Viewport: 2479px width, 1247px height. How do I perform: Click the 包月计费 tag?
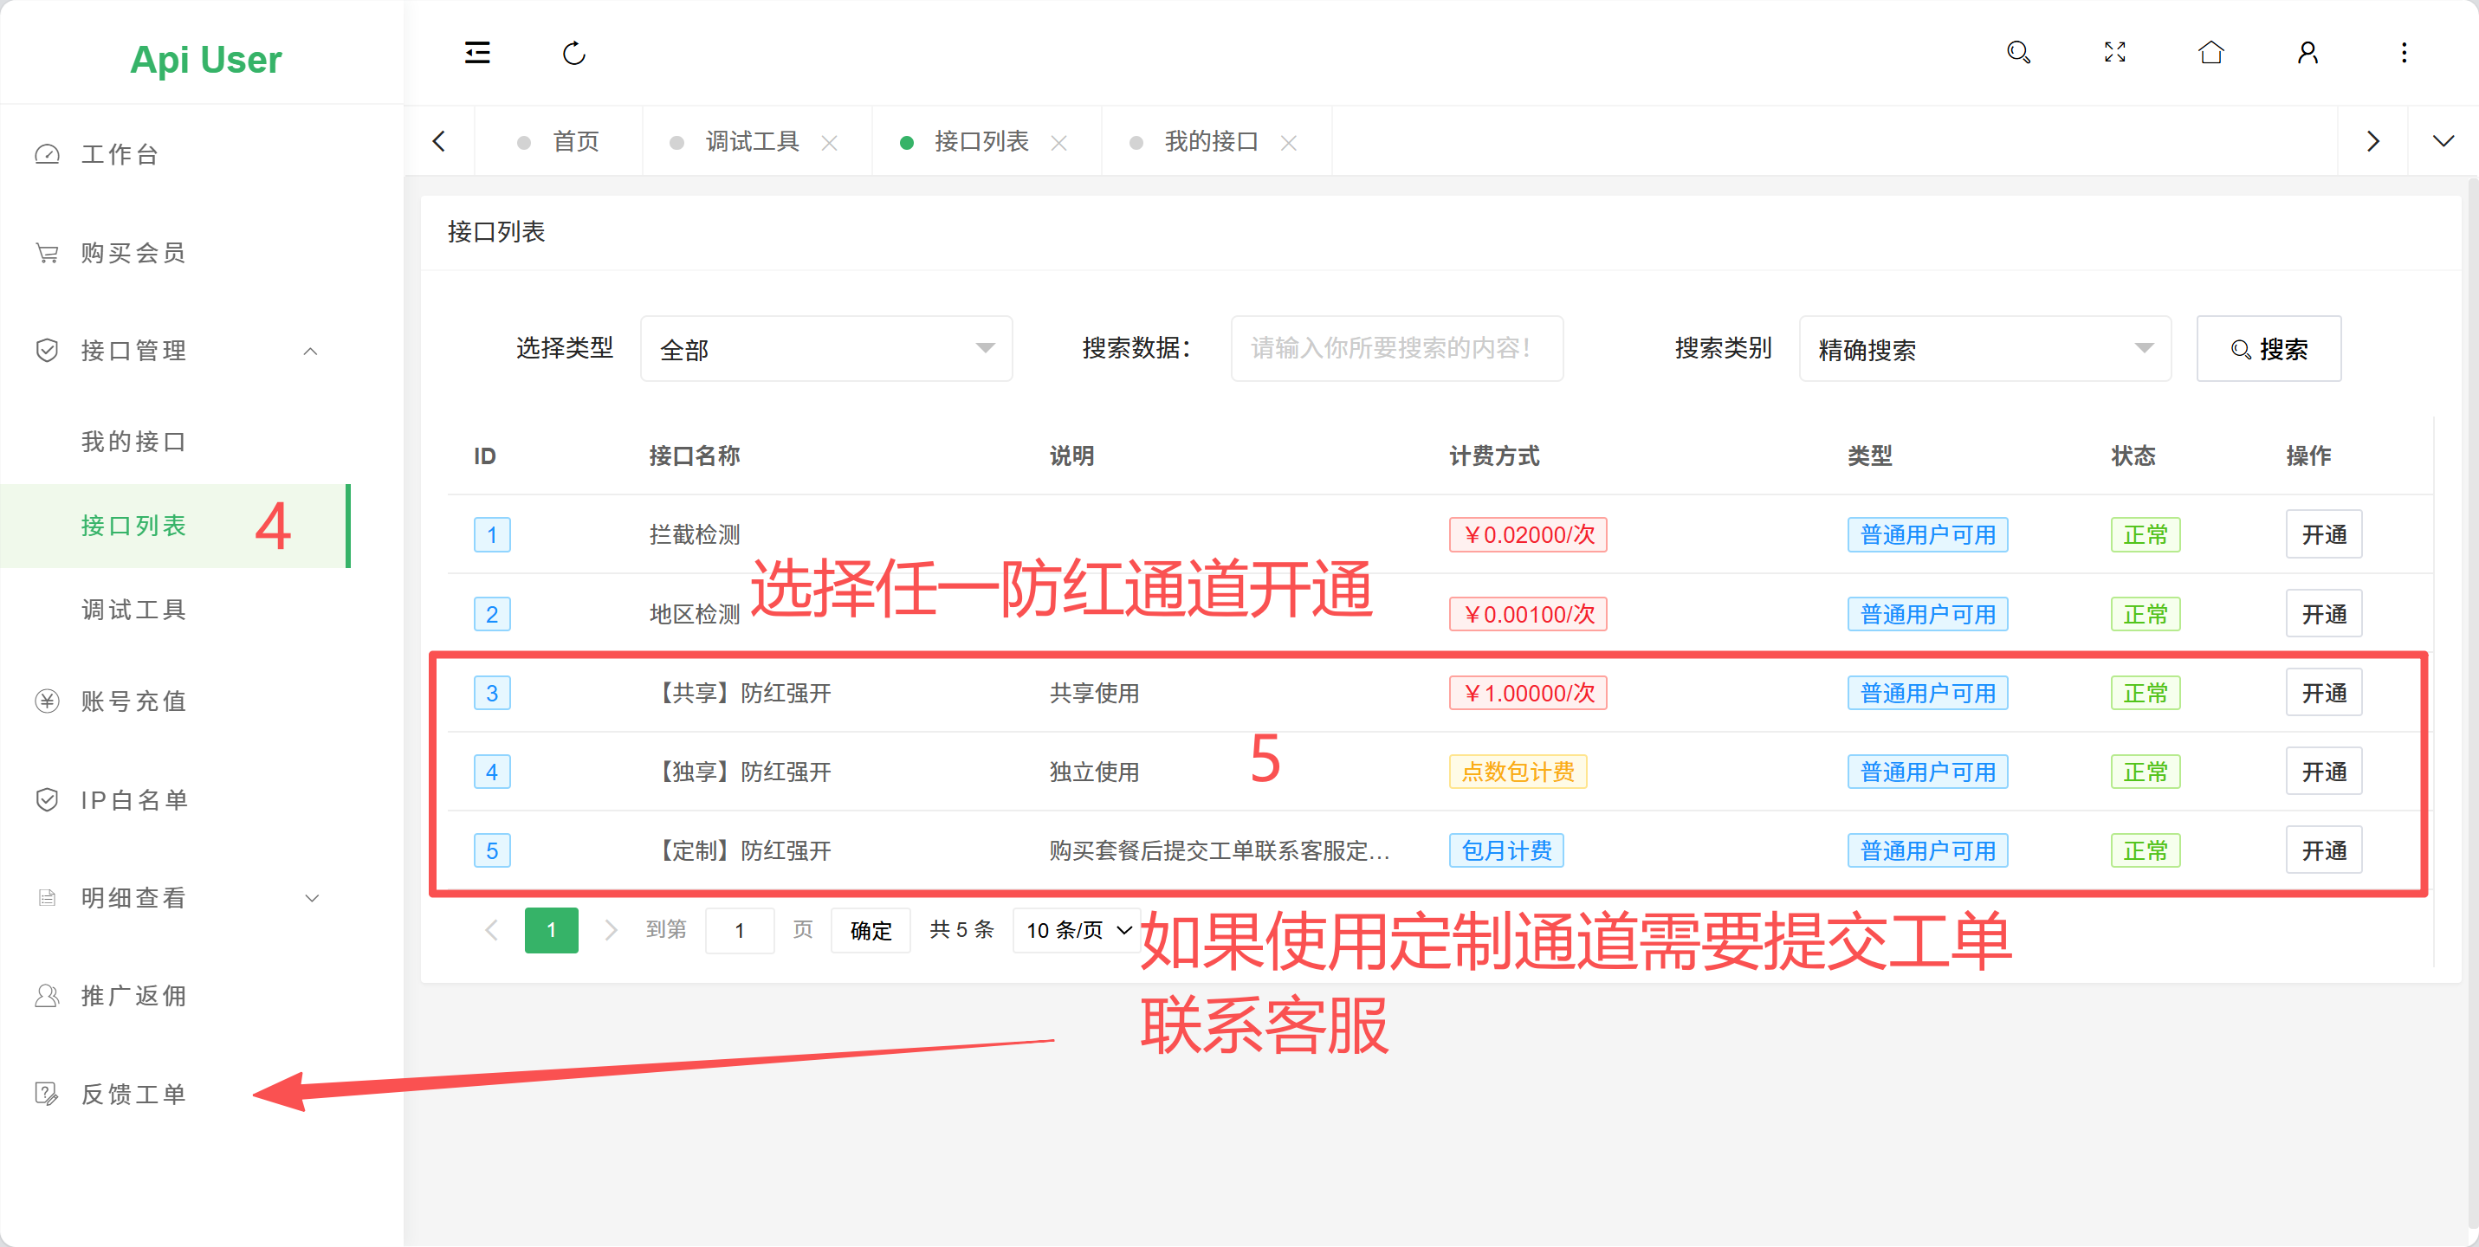pos(1506,850)
